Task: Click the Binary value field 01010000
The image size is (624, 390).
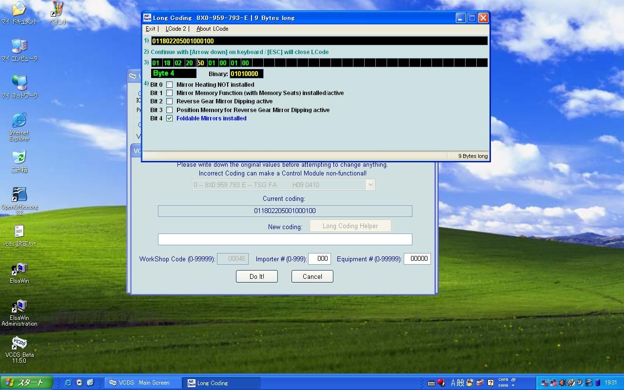Action: 246,74
